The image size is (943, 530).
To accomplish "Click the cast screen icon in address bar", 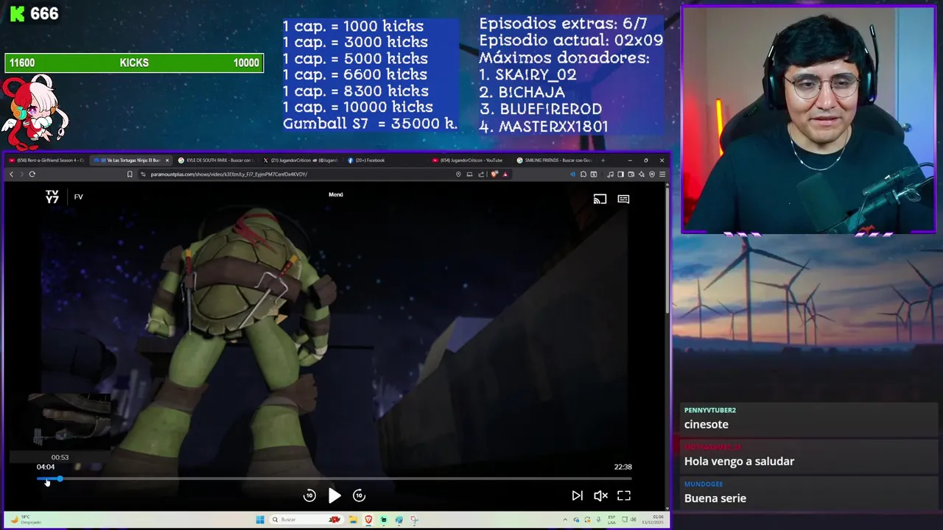I will pyautogui.click(x=469, y=174).
